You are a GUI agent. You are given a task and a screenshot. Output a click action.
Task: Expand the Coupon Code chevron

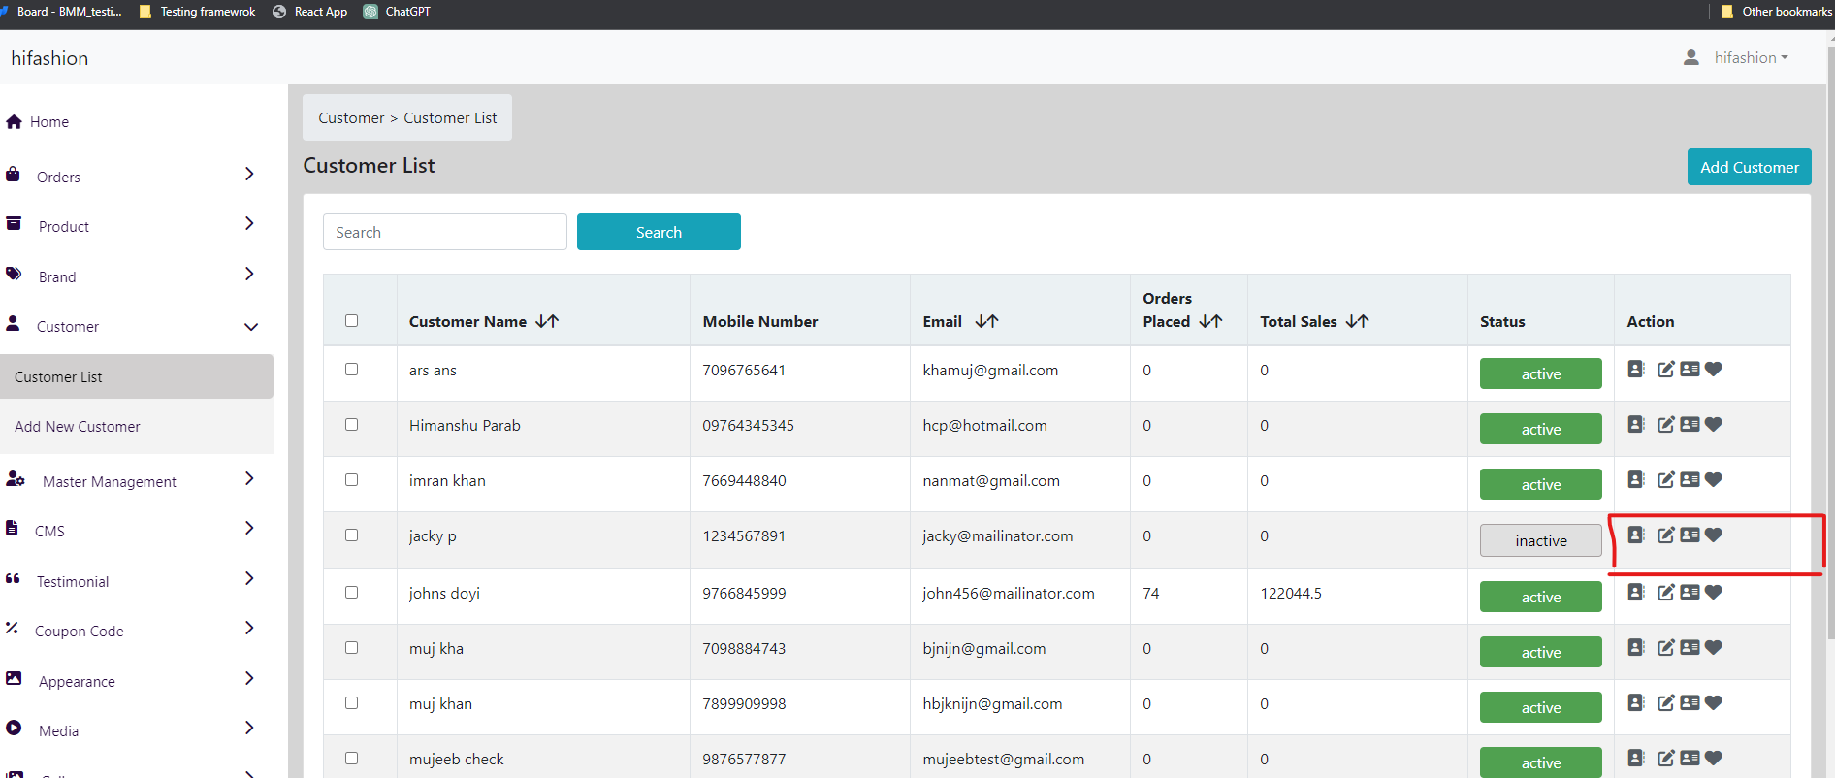(x=249, y=628)
